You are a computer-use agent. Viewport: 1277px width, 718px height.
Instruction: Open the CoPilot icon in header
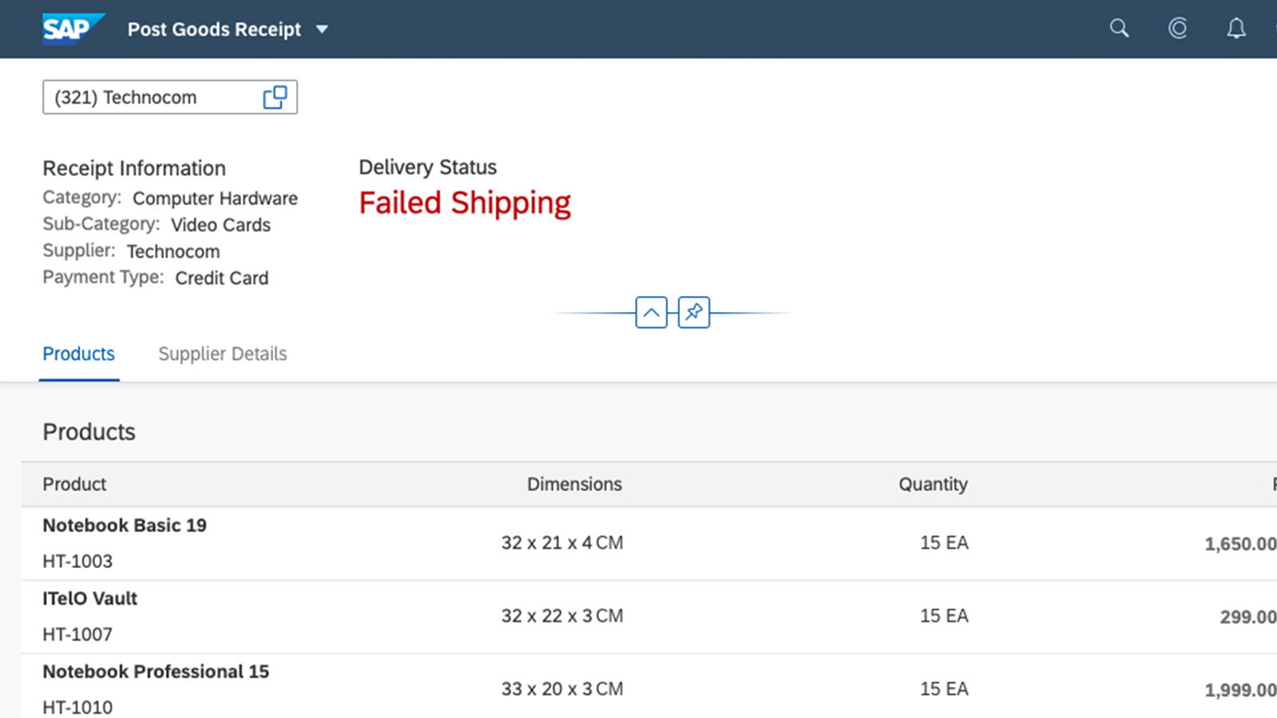click(x=1177, y=29)
